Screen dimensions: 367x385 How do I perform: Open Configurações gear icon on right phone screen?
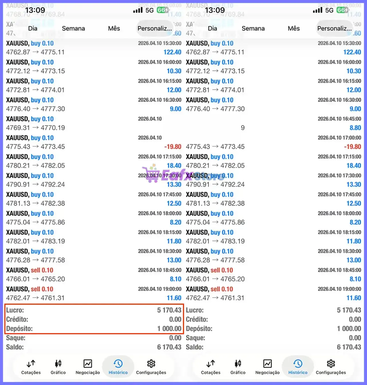click(331, 364)
